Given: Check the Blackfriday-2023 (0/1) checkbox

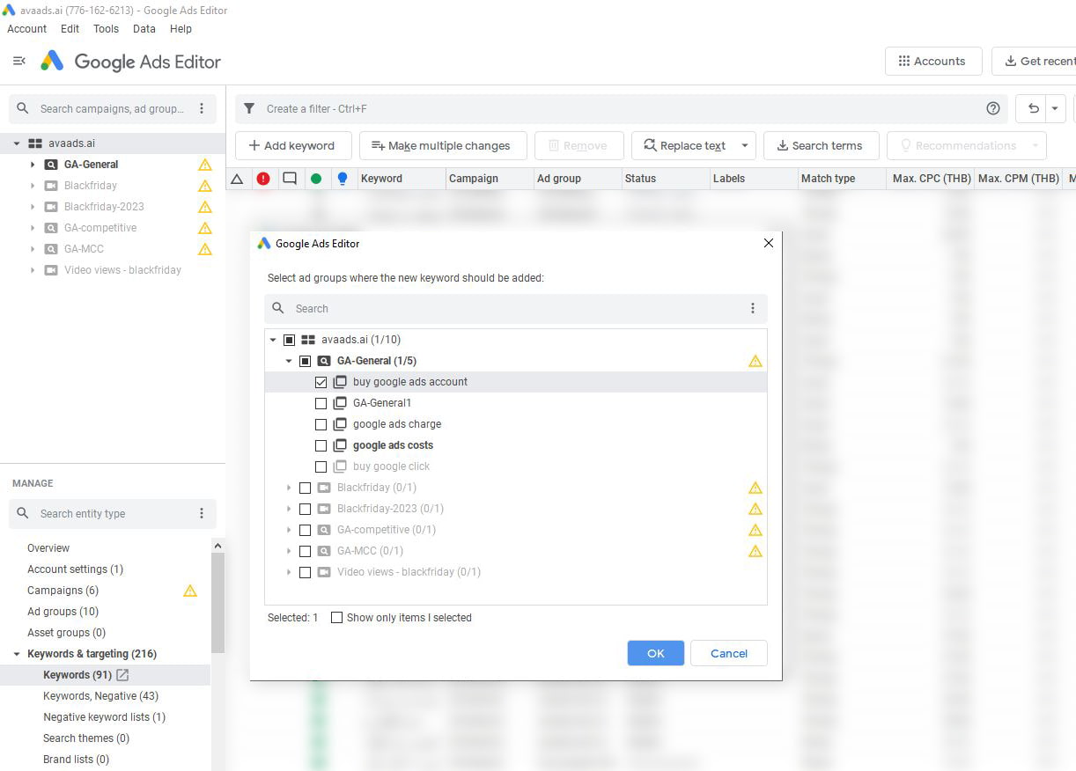Looking at the screenshot, I should pos(305,509).
